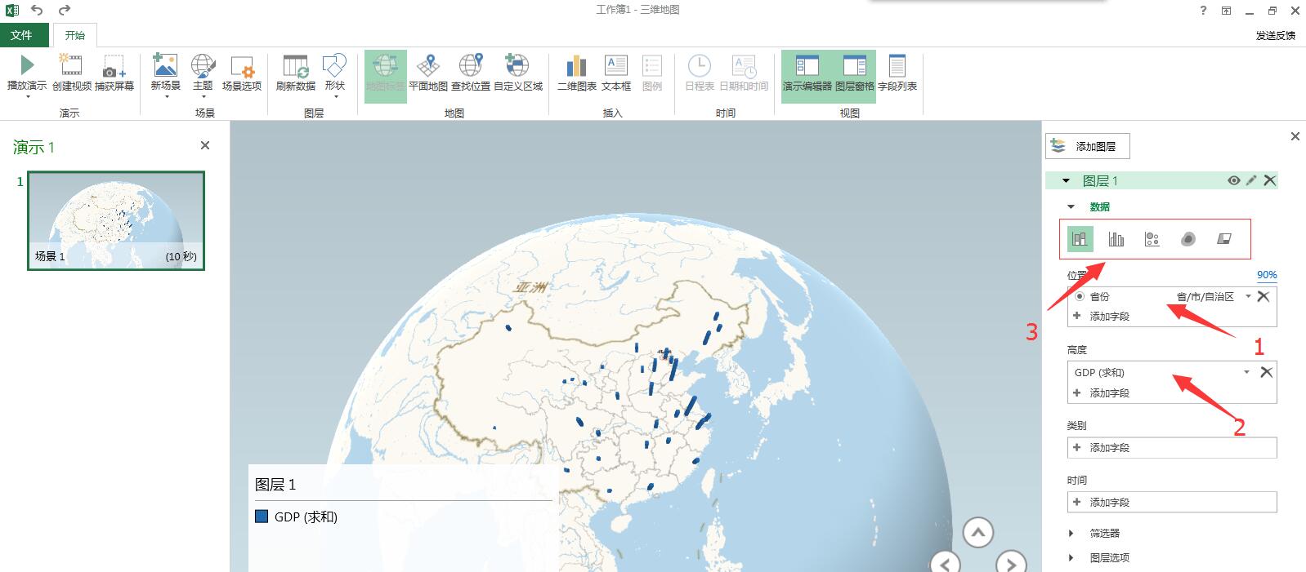
Task: Click 日期和时间 icon
Action: [x=744, y=65]
